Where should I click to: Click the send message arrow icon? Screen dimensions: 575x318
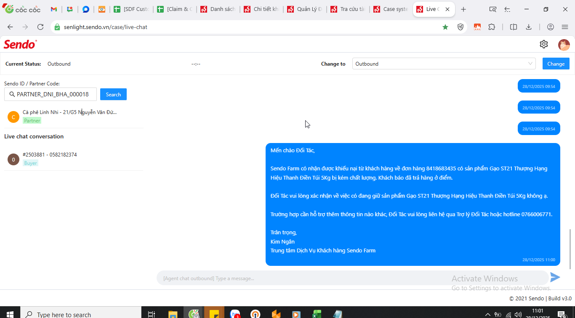tap(555, 278)
